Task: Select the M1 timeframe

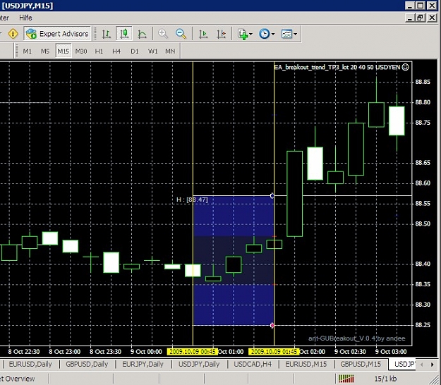Action: pos(28,51)
